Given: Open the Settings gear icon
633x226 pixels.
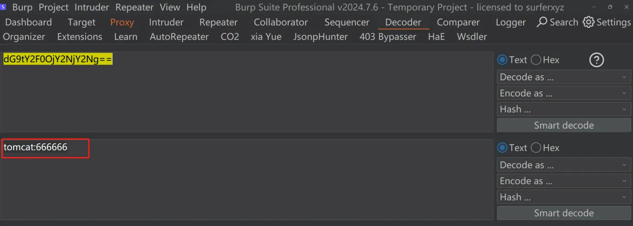Looking at the screenshot, I should click(588, 22).
